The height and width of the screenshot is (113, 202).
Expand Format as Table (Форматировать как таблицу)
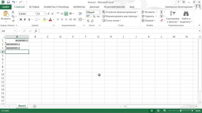121,16
